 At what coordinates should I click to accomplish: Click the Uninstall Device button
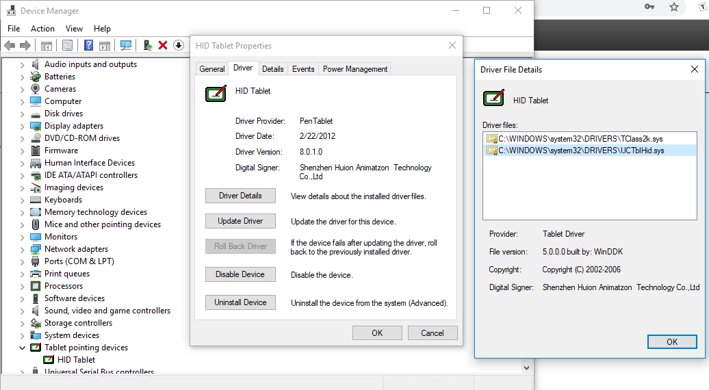pos(240,302)
